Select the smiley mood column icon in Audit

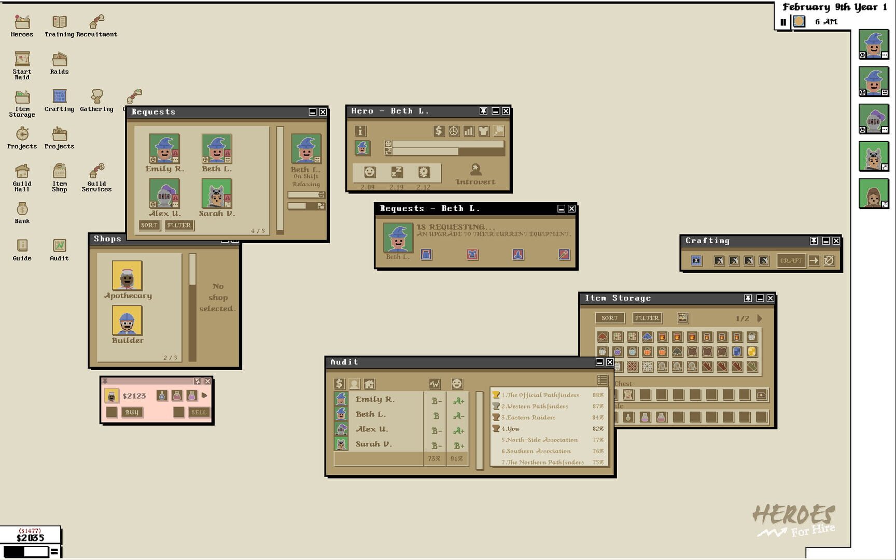point(457,384)
